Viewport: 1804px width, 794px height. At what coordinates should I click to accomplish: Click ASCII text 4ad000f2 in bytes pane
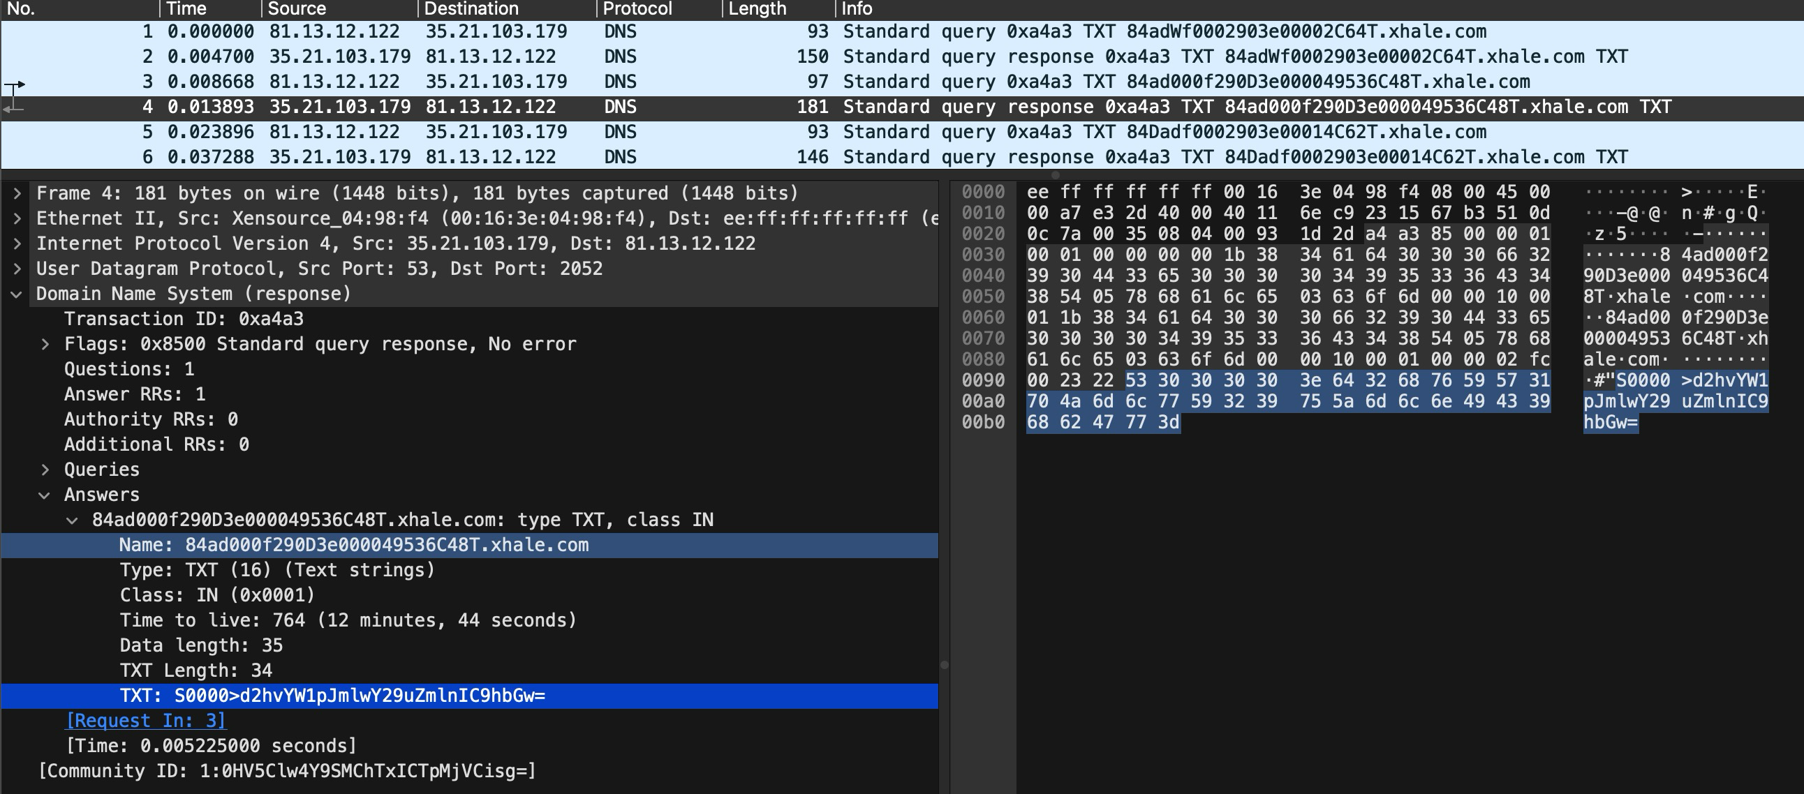point(1725,255)
